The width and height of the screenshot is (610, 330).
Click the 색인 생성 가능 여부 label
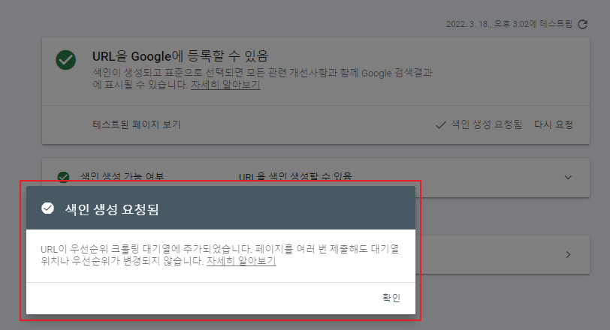pos(122,177)
